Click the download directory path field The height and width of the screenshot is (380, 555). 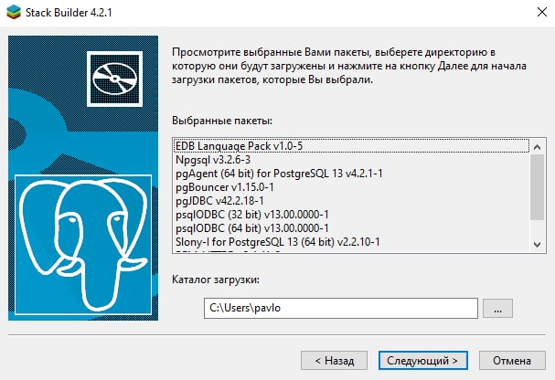[341, 308]
